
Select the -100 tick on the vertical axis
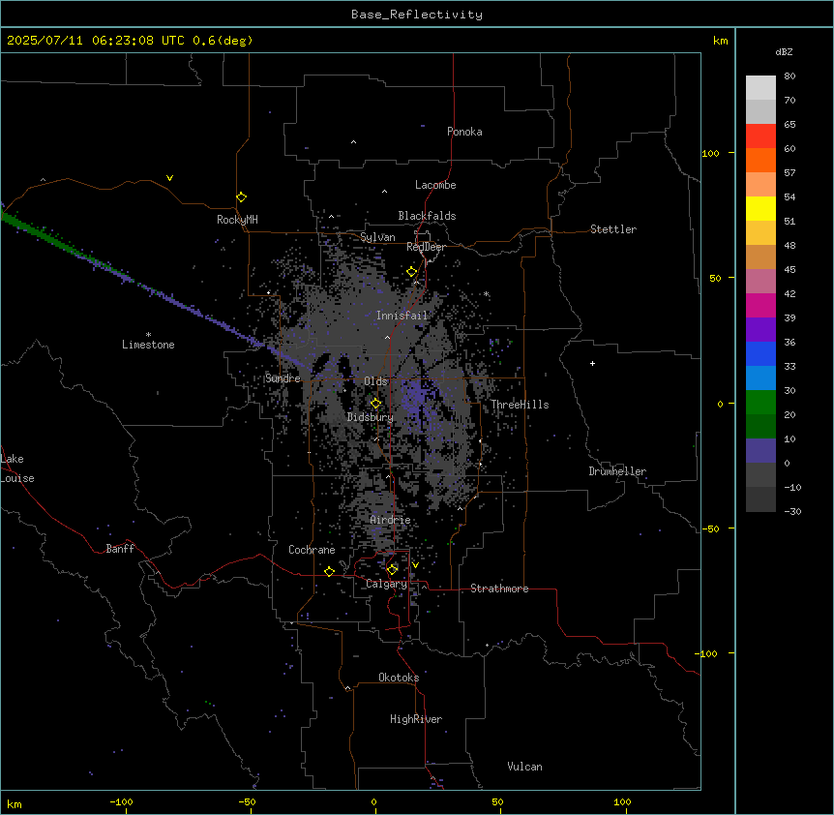pos(707,653)
